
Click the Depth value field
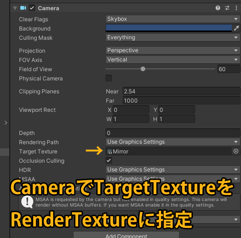tap(173, 133)
